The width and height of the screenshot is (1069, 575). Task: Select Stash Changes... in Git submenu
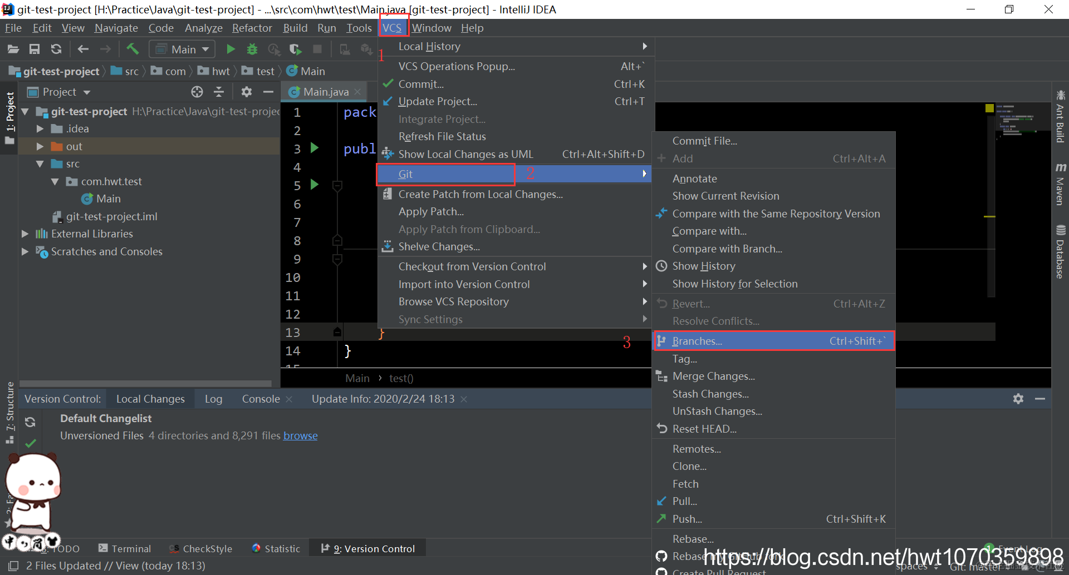pos(774,394)
